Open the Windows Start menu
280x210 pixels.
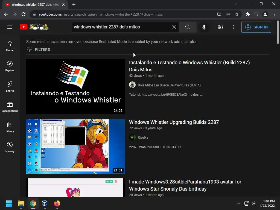tap(9, 203)
